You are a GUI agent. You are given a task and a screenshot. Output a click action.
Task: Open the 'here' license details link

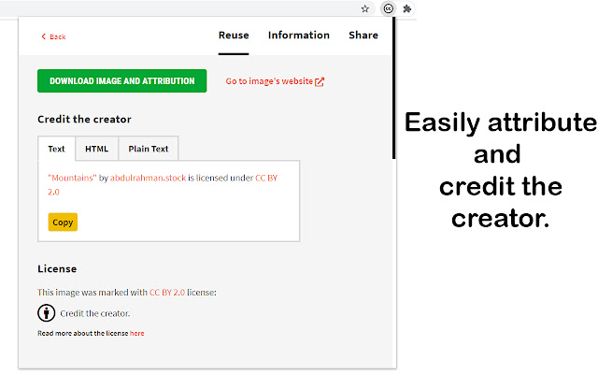137,333
